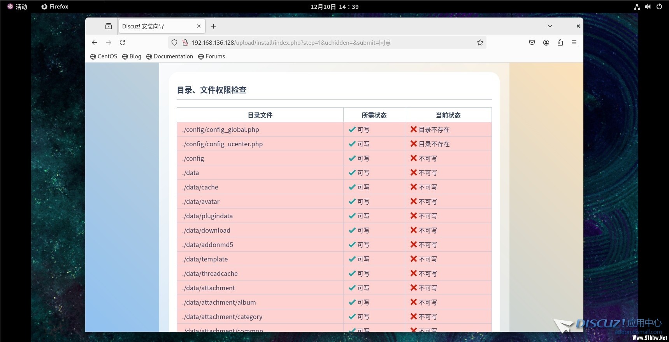Reload the current page
669x342 pixels.
coord(123,42)
